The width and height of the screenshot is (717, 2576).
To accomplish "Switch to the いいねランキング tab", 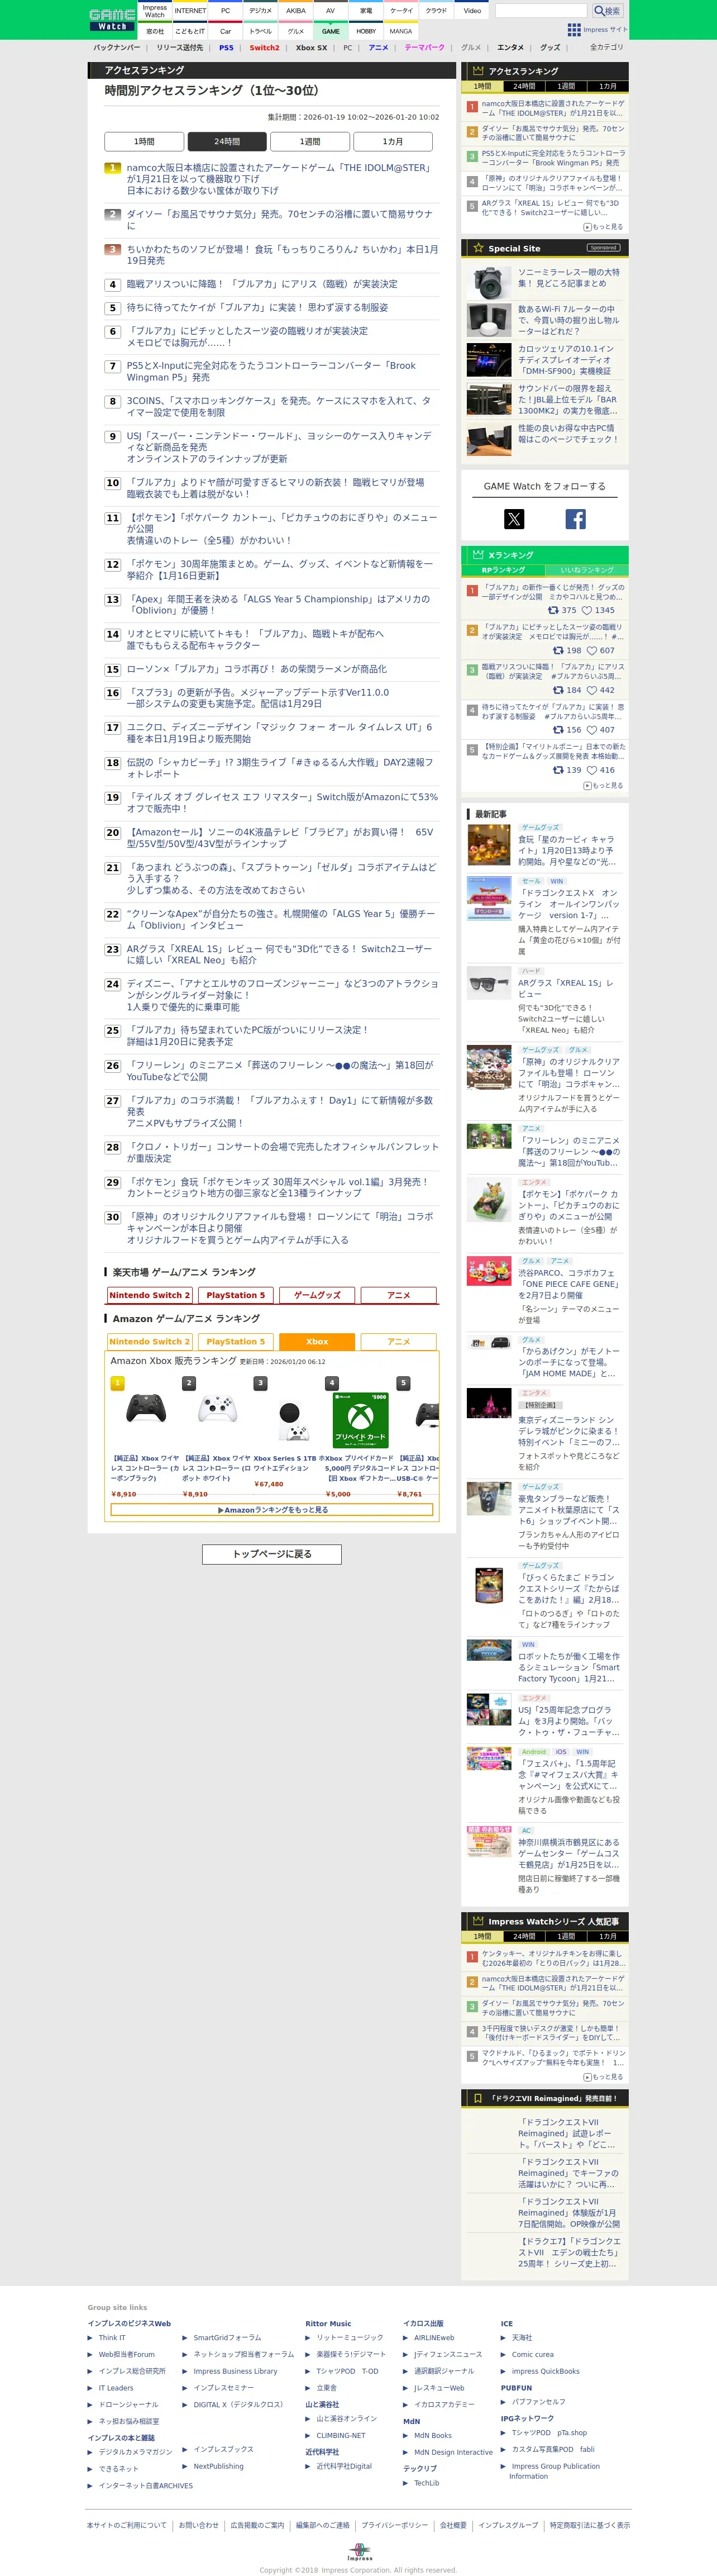I will click(587, 570).
